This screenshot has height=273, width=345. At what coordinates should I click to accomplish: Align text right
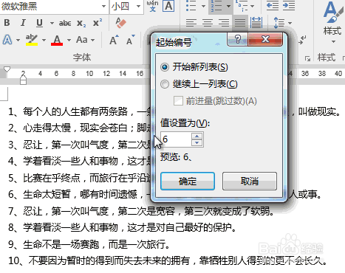[x=224, y=23]
